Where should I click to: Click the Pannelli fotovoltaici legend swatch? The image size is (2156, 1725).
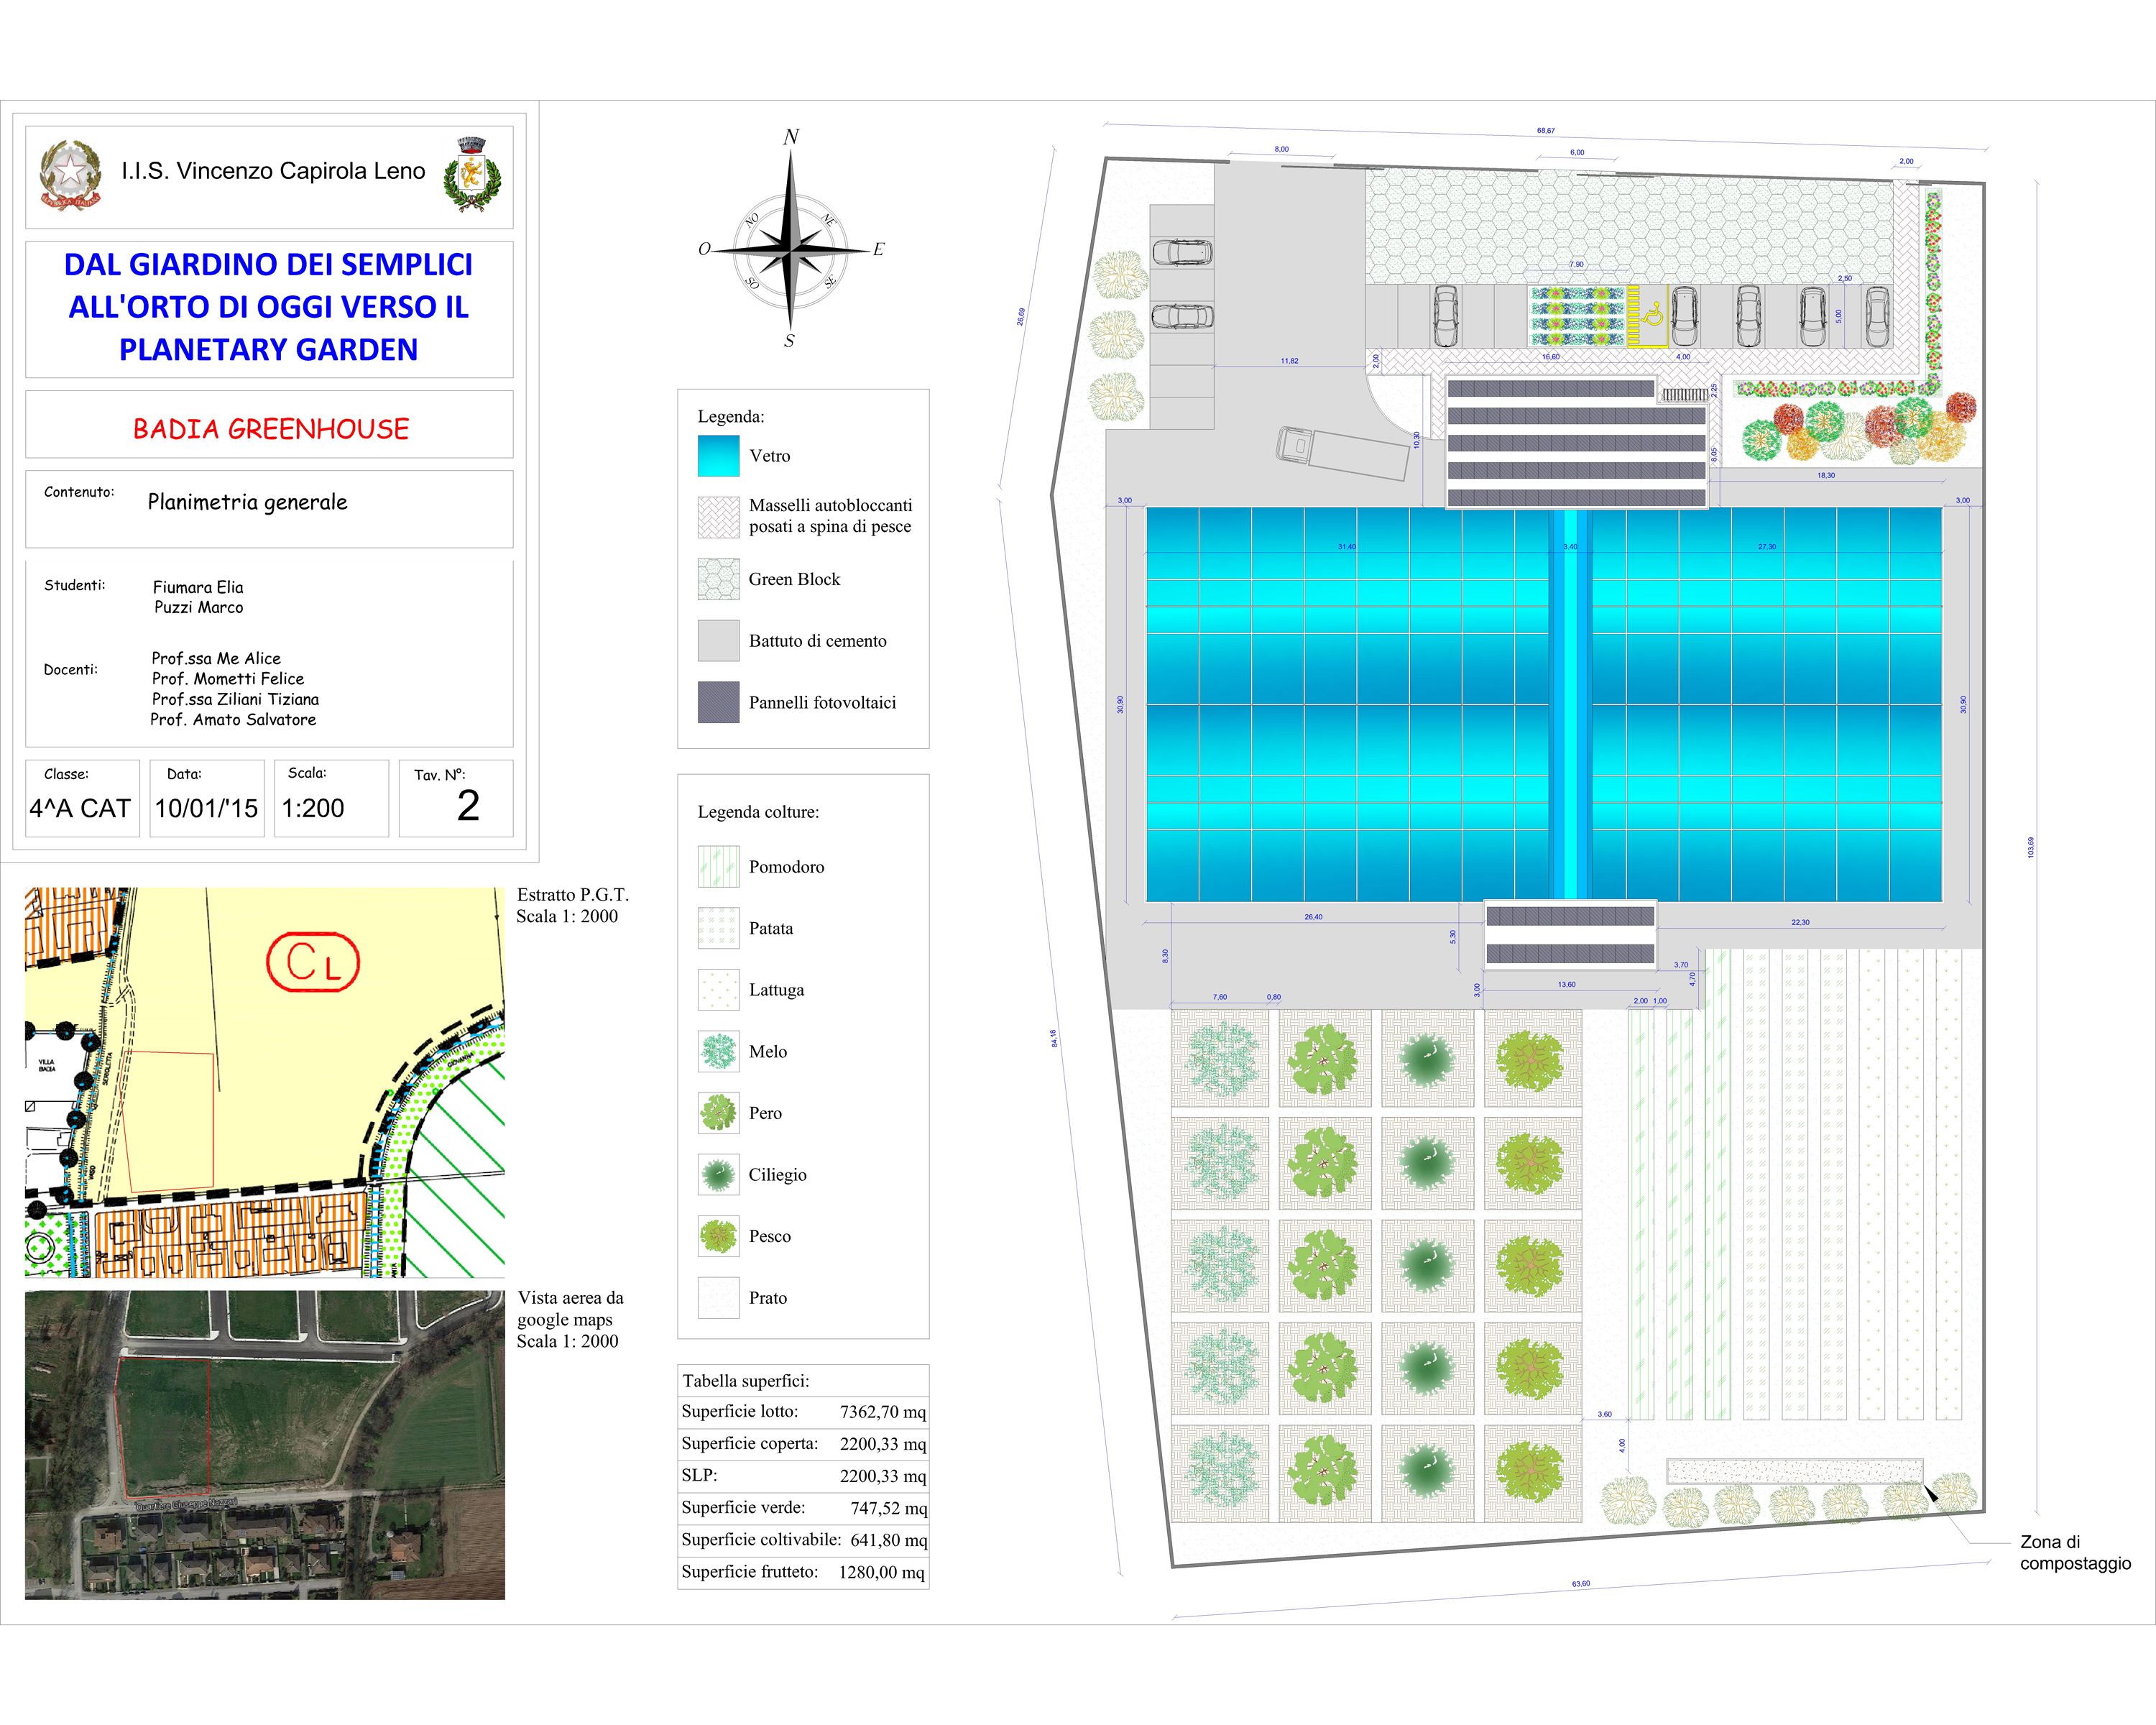coord(718,702)
